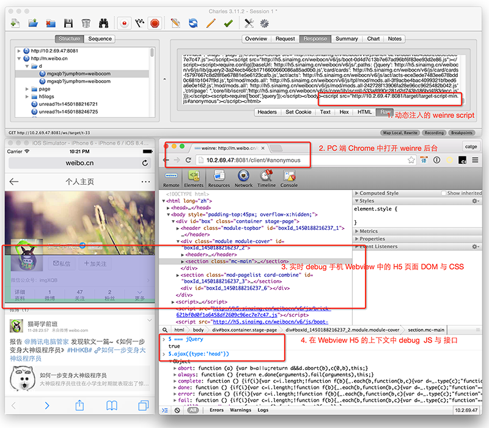Click the trash can Clear Session icon
Screen dimensions: 489x428
point(86,23)
